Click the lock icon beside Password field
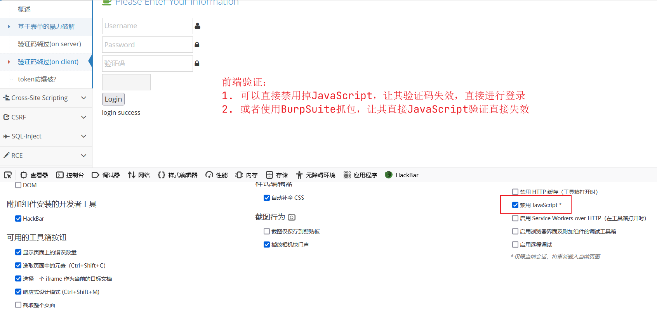 pyautogui.click(x=197, y=45)
